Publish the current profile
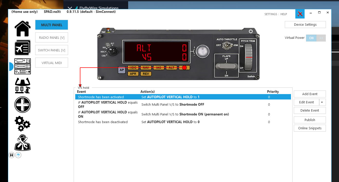339x182 pixels. [309, 120]
